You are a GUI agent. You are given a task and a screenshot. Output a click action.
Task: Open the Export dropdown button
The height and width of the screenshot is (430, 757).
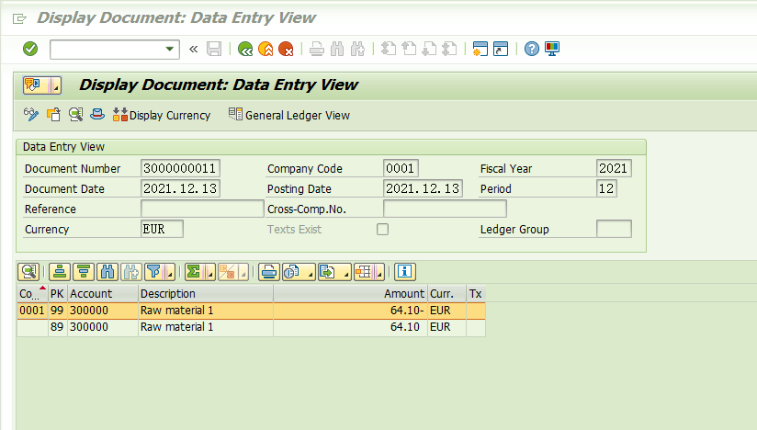(x=334, y=272)
